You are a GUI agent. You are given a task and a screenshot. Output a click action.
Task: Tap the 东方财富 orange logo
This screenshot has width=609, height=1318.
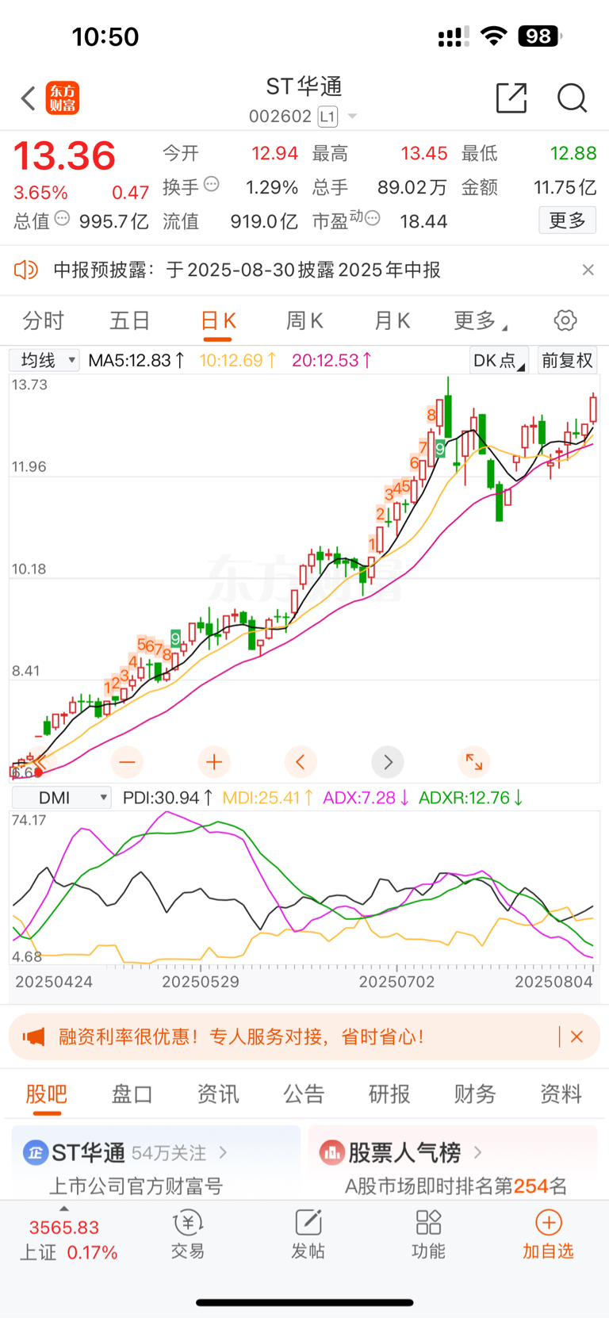[63, 98]
